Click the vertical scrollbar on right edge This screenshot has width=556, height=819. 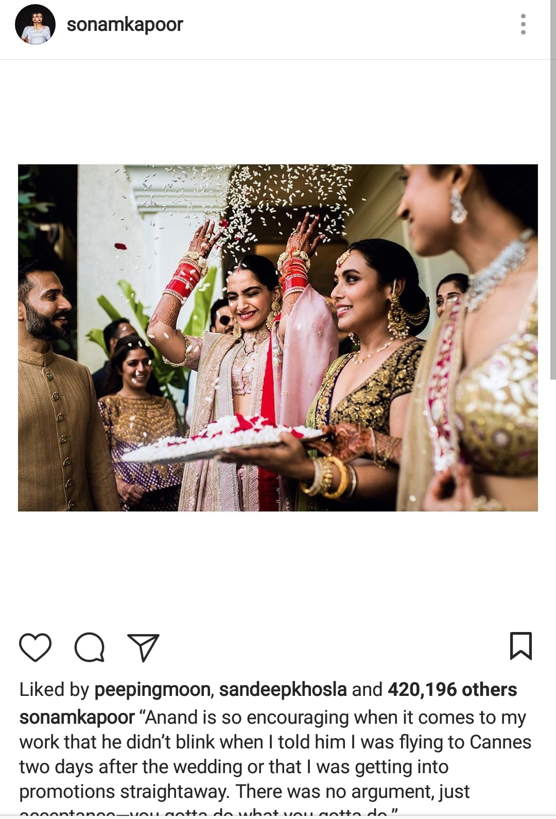tap(553, 191)
